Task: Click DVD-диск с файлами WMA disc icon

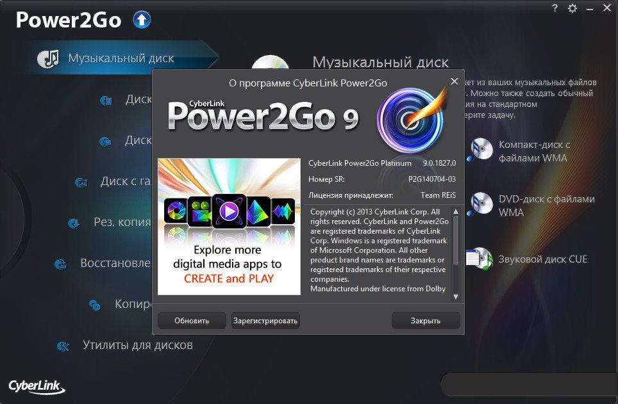Action: pos(480,204)
